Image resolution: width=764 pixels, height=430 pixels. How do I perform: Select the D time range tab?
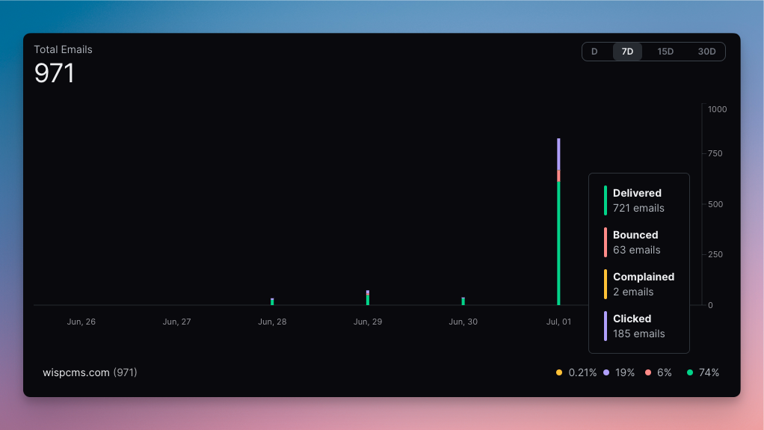point(594,52)
